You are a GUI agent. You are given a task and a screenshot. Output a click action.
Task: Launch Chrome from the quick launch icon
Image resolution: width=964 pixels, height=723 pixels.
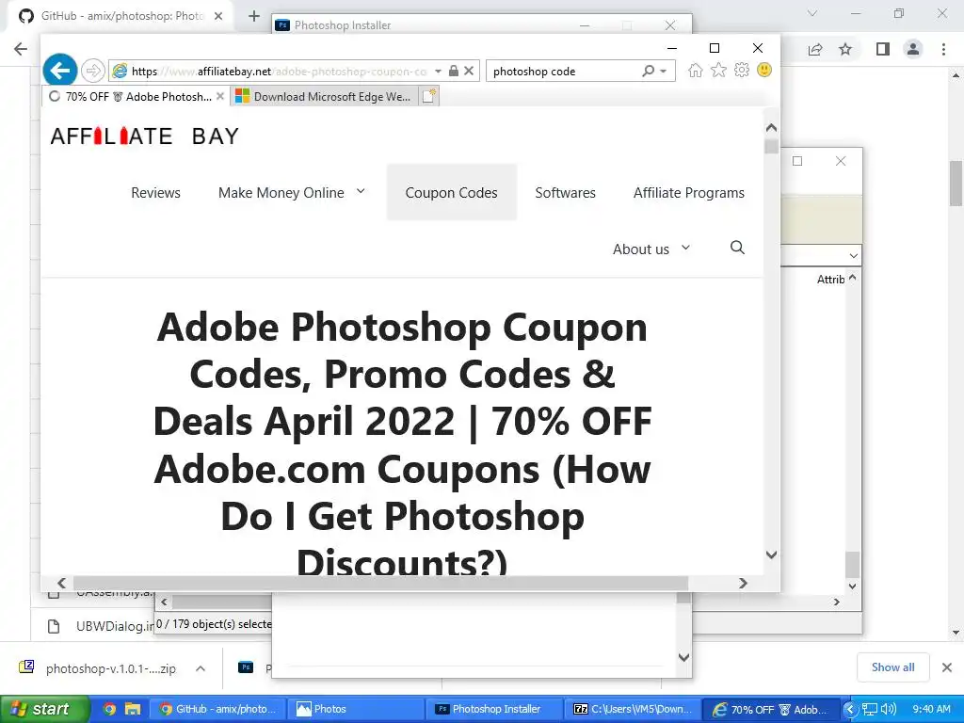pos(109,709)
